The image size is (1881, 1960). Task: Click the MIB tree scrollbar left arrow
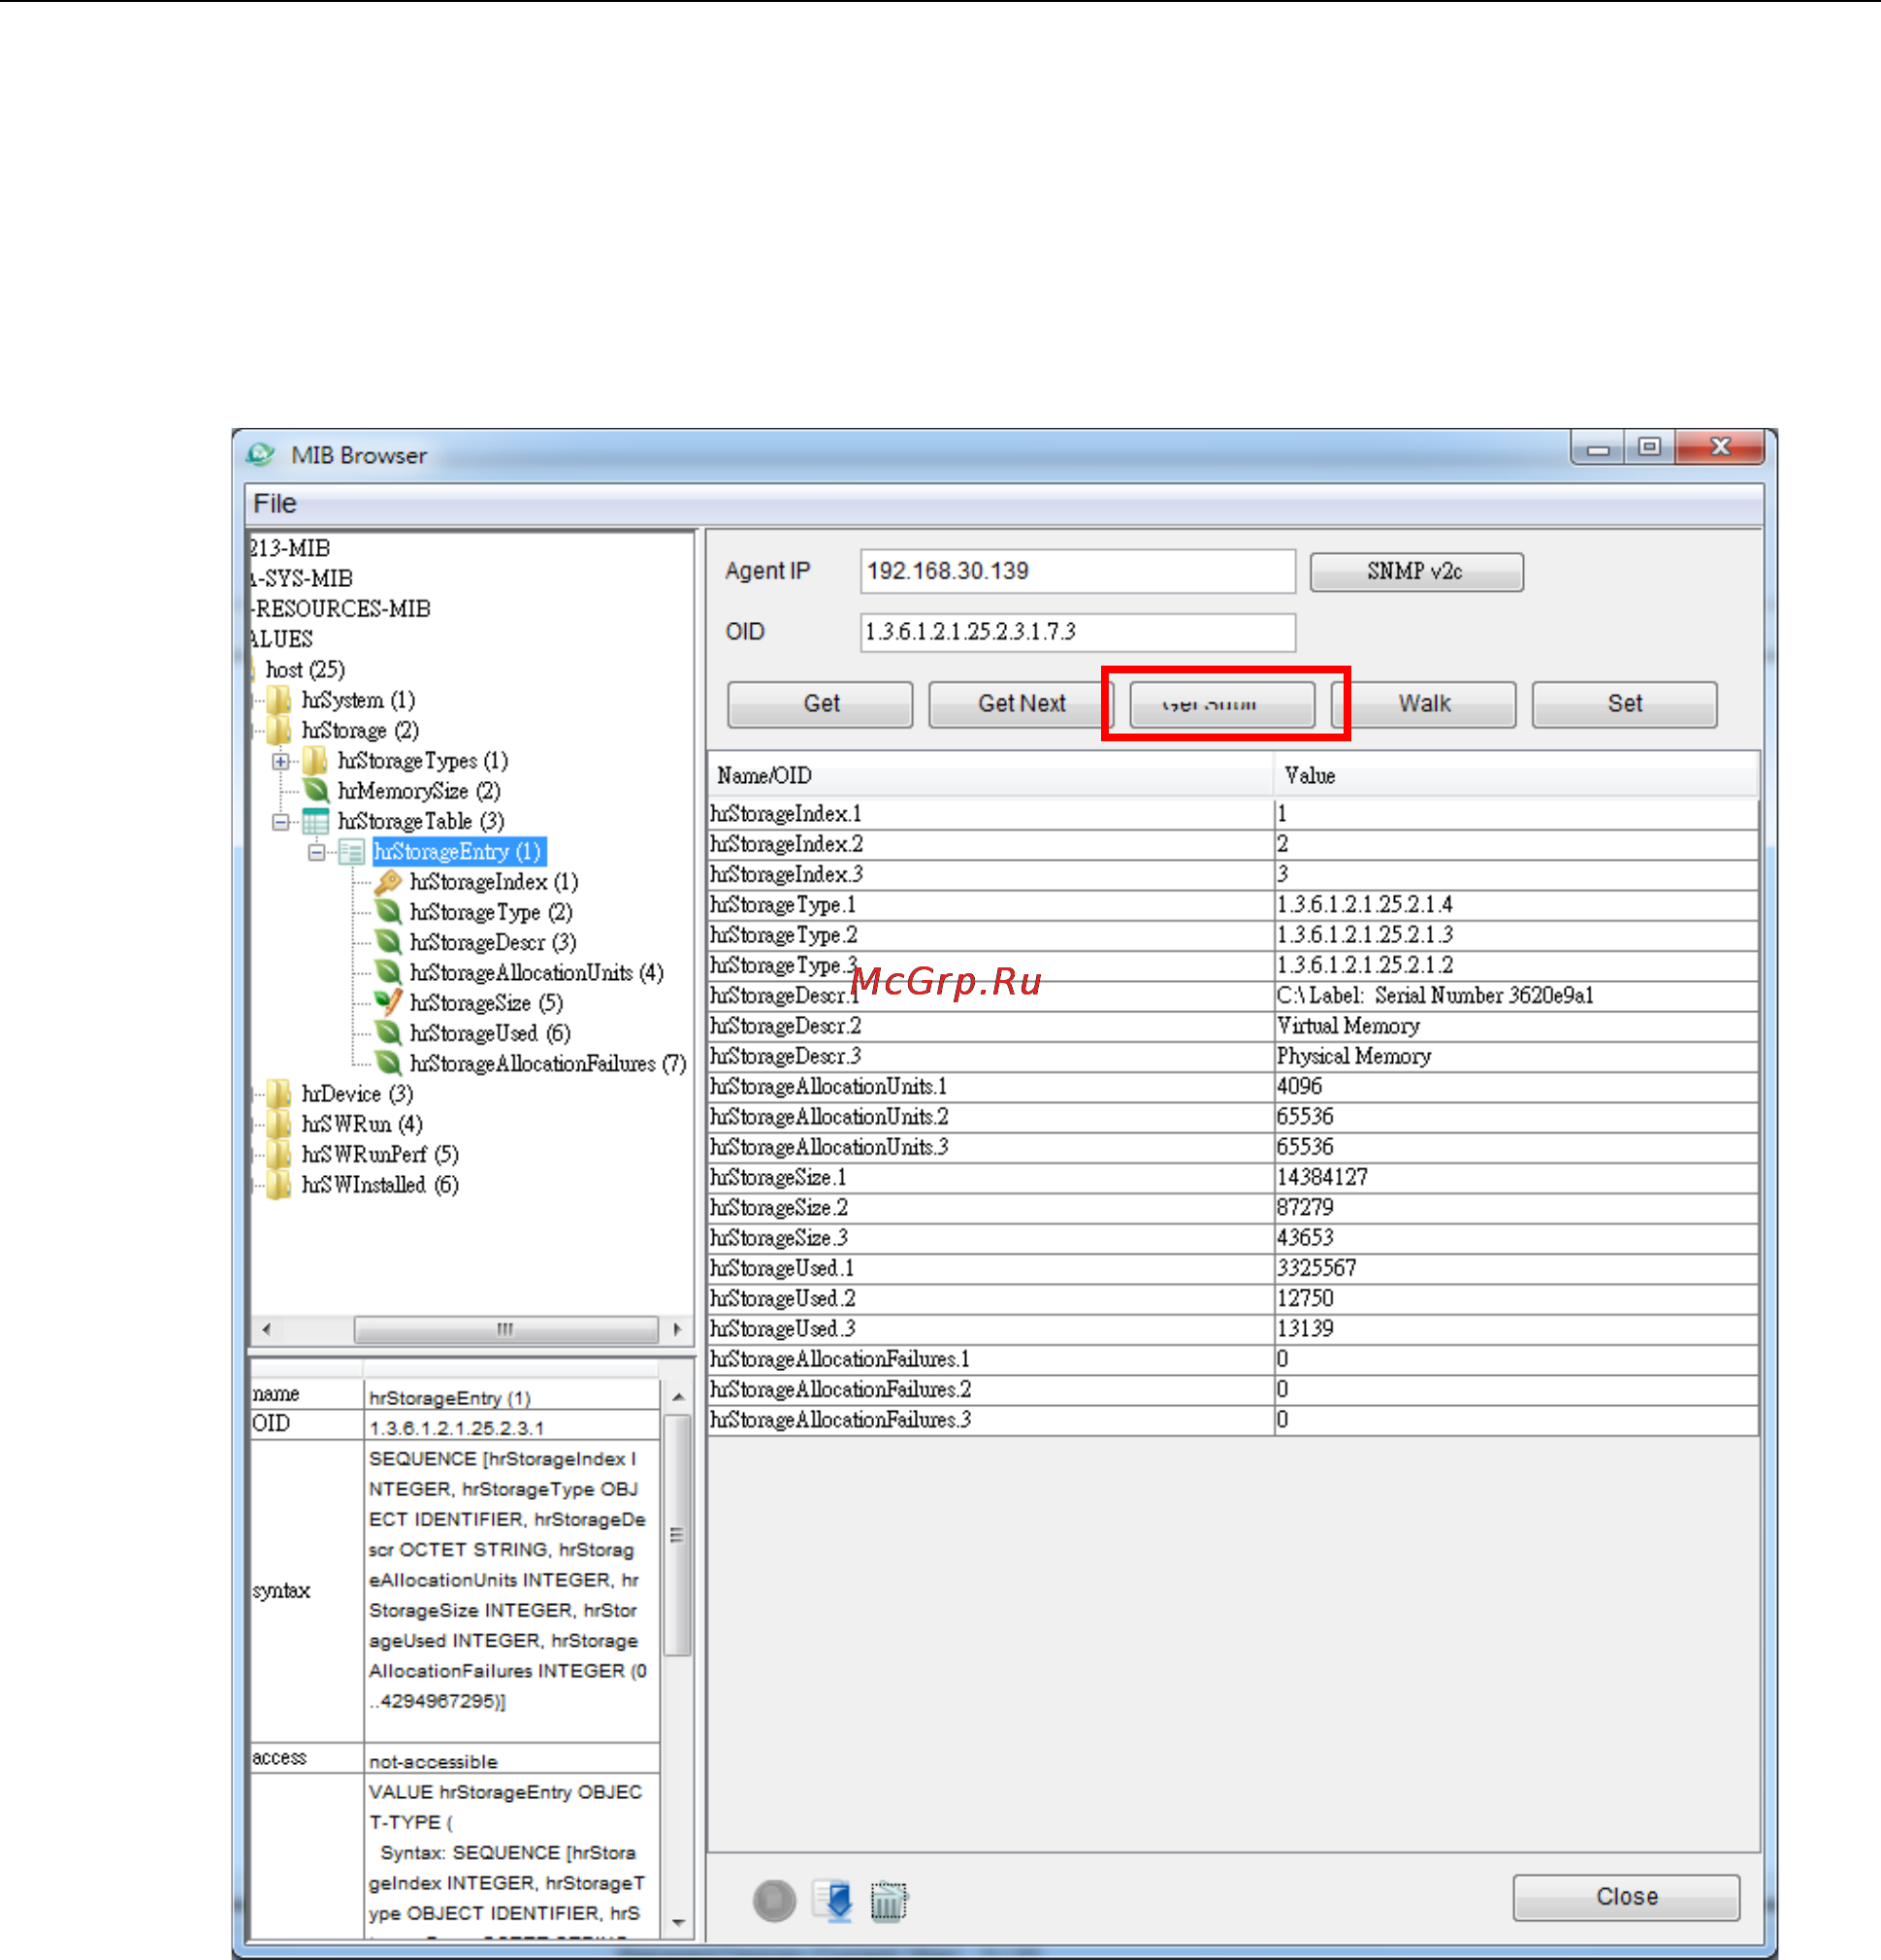pyautogui.click(x=266, y=1329)
